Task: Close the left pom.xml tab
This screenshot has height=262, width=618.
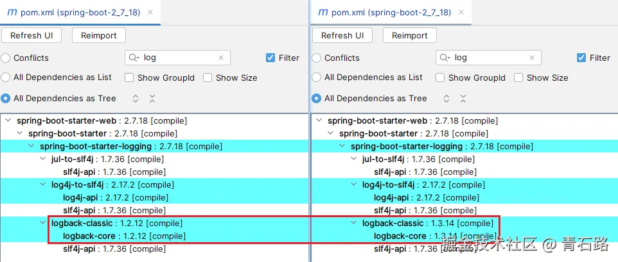Action: pyautogui.click(x=150, y=13)
